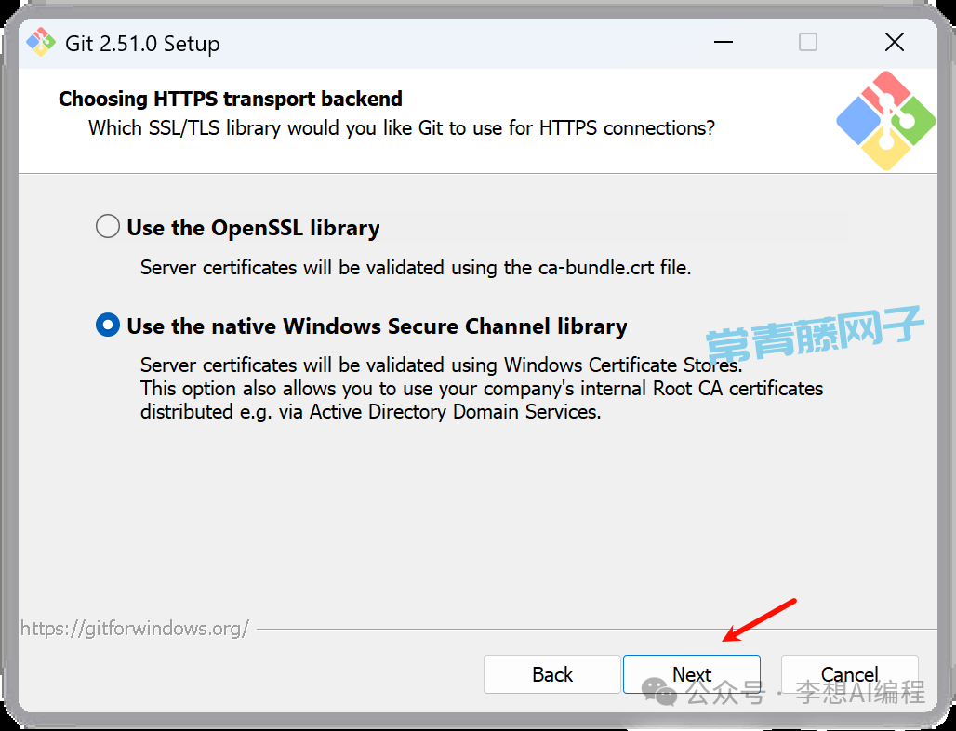This screenshot has height=731, width=956.
Task: Click the large Git logo in the header
Action: 884,121
